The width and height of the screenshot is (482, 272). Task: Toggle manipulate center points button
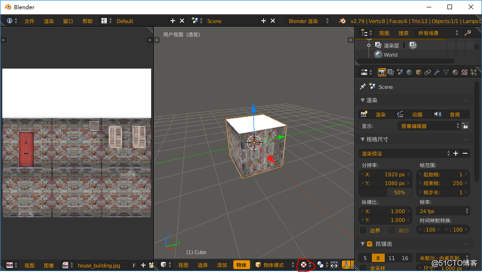(334, 265)
